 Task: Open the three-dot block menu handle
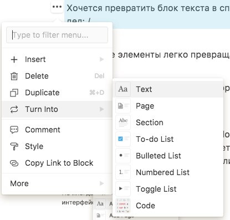57,7
